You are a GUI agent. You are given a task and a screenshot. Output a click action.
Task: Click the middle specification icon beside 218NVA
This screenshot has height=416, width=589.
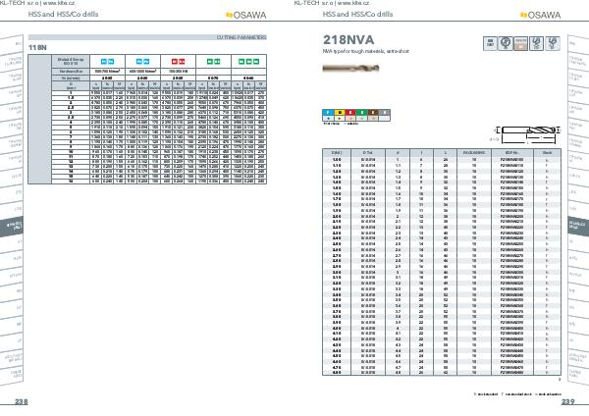click(521, 44)
